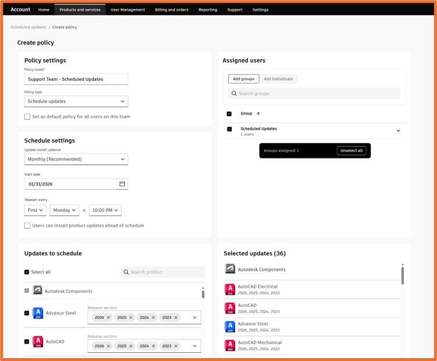Open the Start date calendar picker icon
The width and height of the screenshot is (437, 361).
point(122,184)
